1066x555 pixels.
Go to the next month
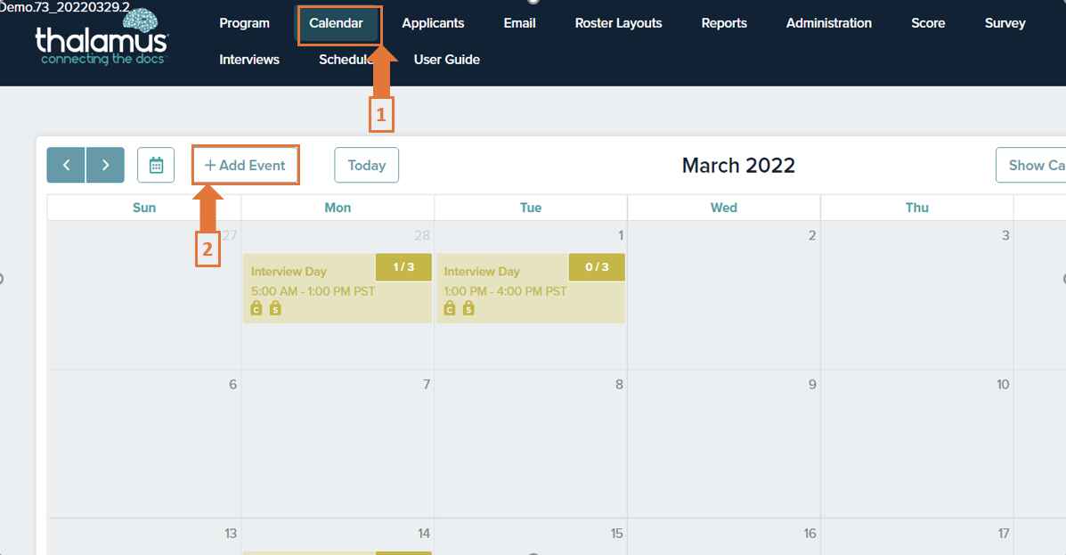point(105,166)
